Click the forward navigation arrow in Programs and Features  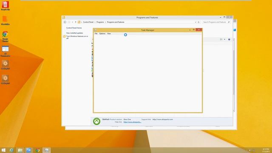coord(69,22)
